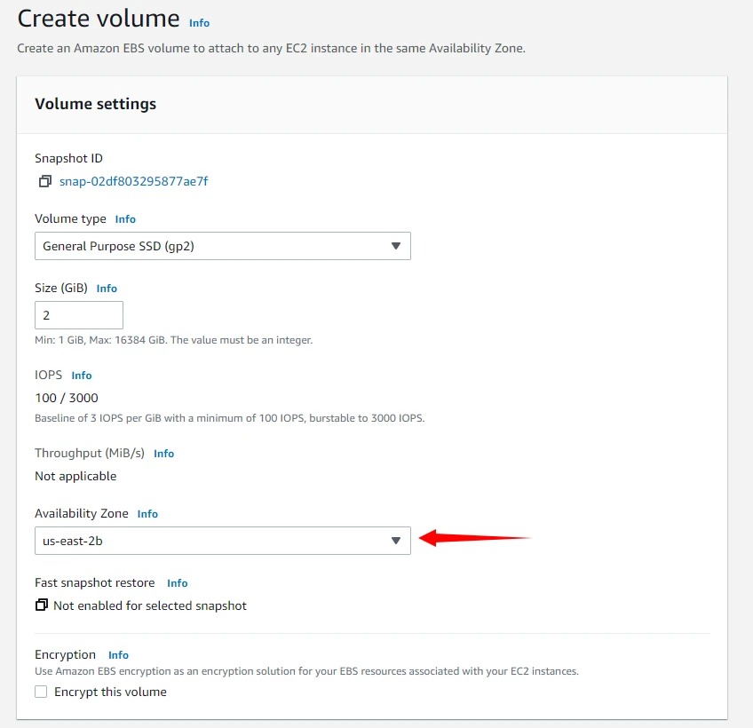
Task: Copy the snapshot ID with the copy icon
Action: pyautogui.click(x=44, y=182)
